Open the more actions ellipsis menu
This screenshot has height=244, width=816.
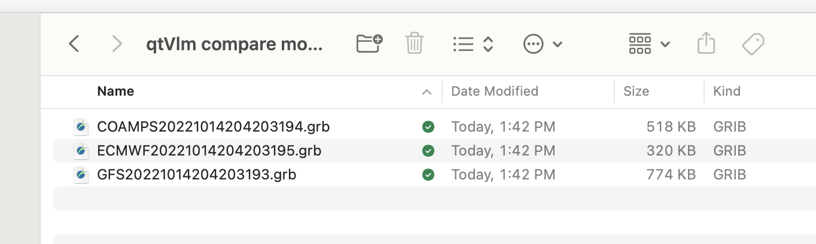pyautogui.click(x=543, y=44)
